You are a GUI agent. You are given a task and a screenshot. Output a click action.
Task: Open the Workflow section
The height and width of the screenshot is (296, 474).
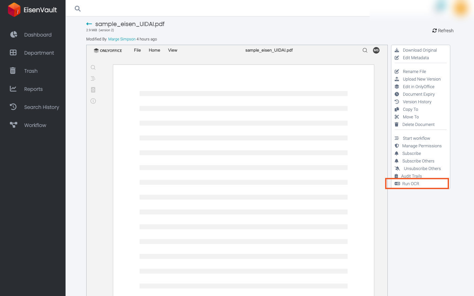(x=35, y=125)
